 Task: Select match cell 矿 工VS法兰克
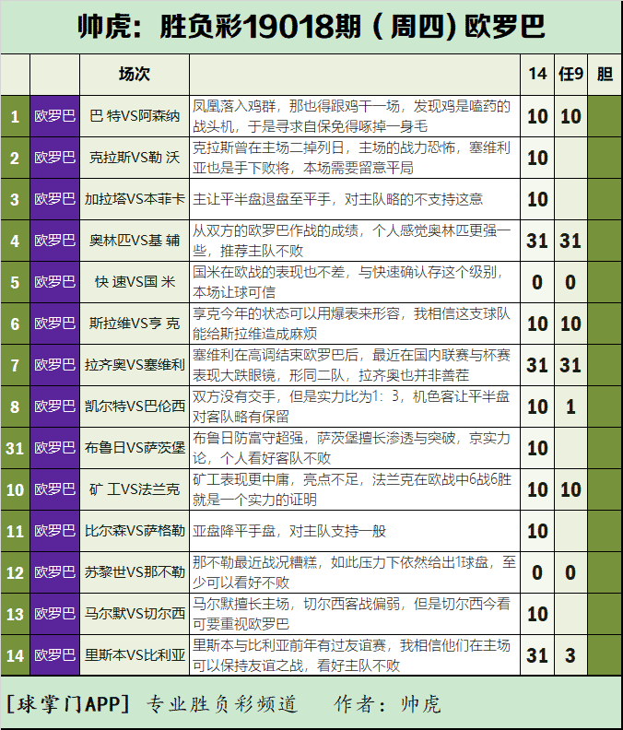(x=135, y=489)
